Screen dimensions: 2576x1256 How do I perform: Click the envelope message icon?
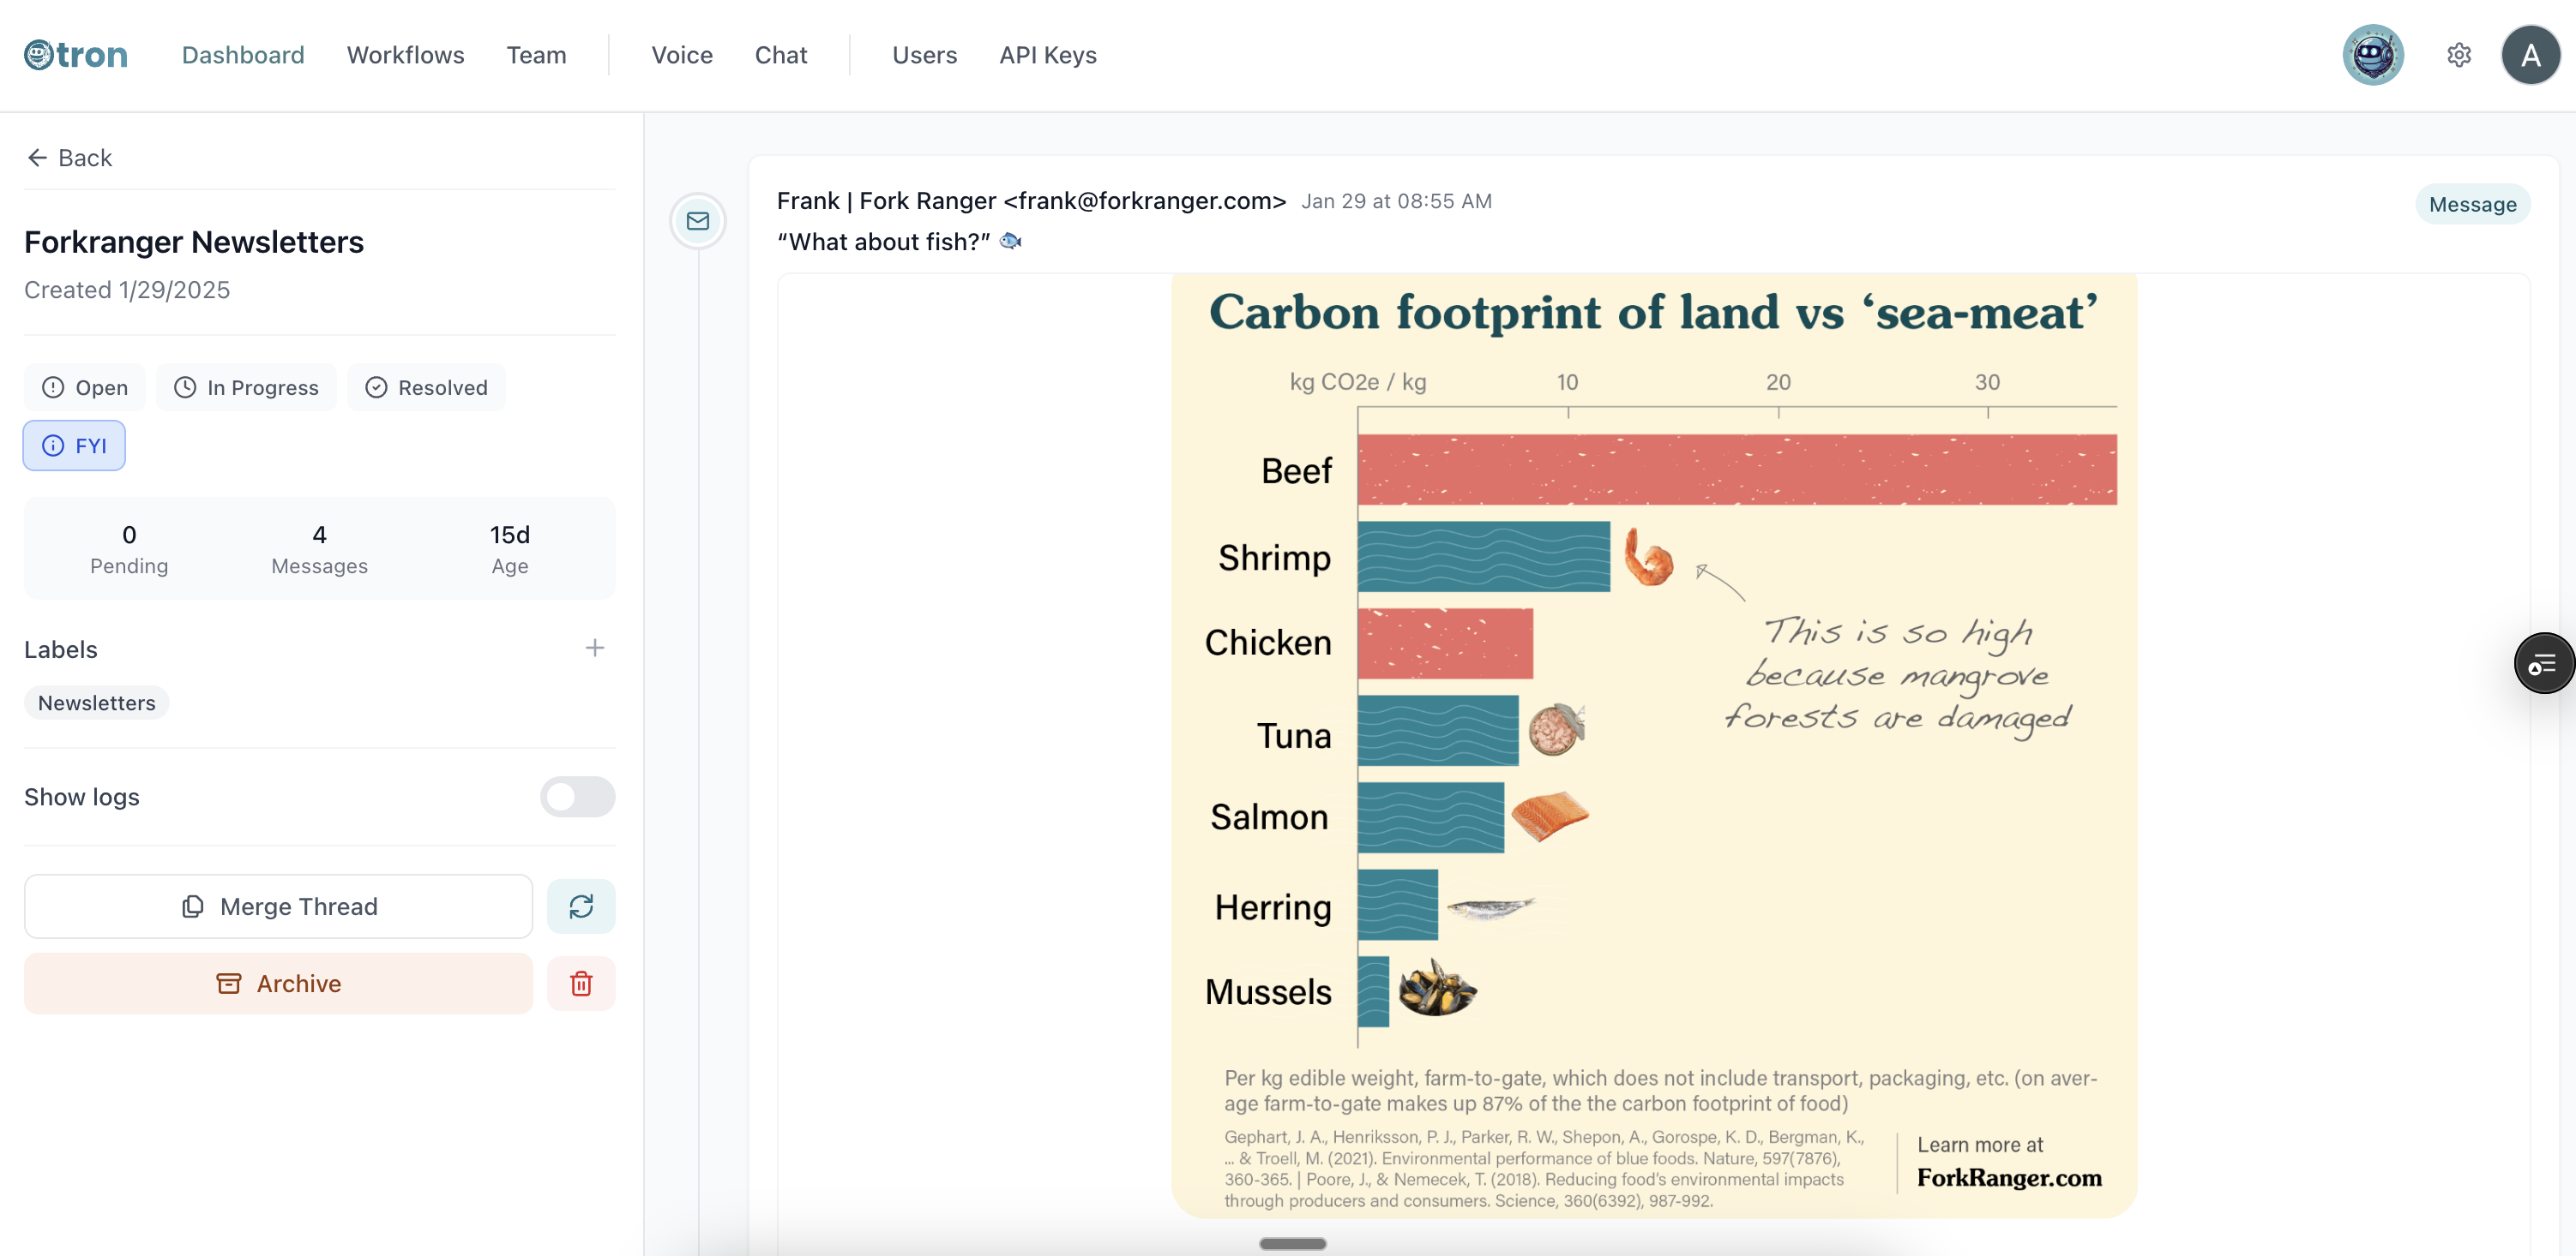[x=698, y=221]
